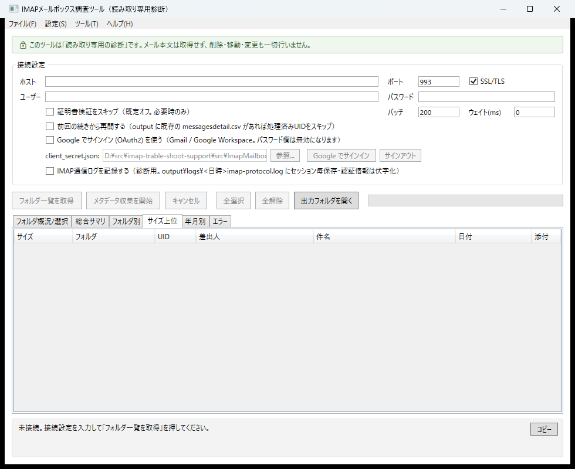Sort by 日付 column header
The height and width of the screenshot is (469, 575).
coord(493,237)
